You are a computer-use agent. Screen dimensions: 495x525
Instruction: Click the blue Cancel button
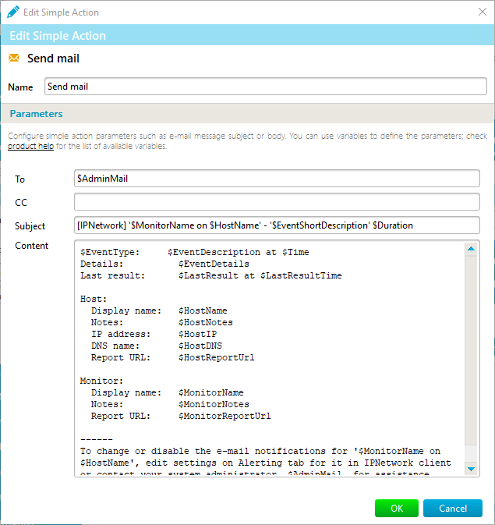(x=452, y=509)
